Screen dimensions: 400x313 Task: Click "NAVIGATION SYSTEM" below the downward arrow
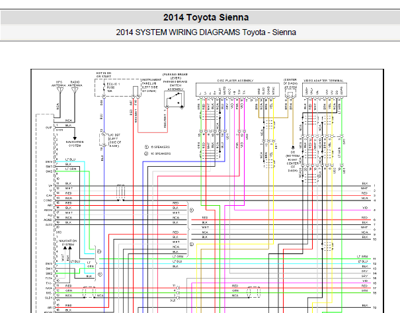coord(75,144)
